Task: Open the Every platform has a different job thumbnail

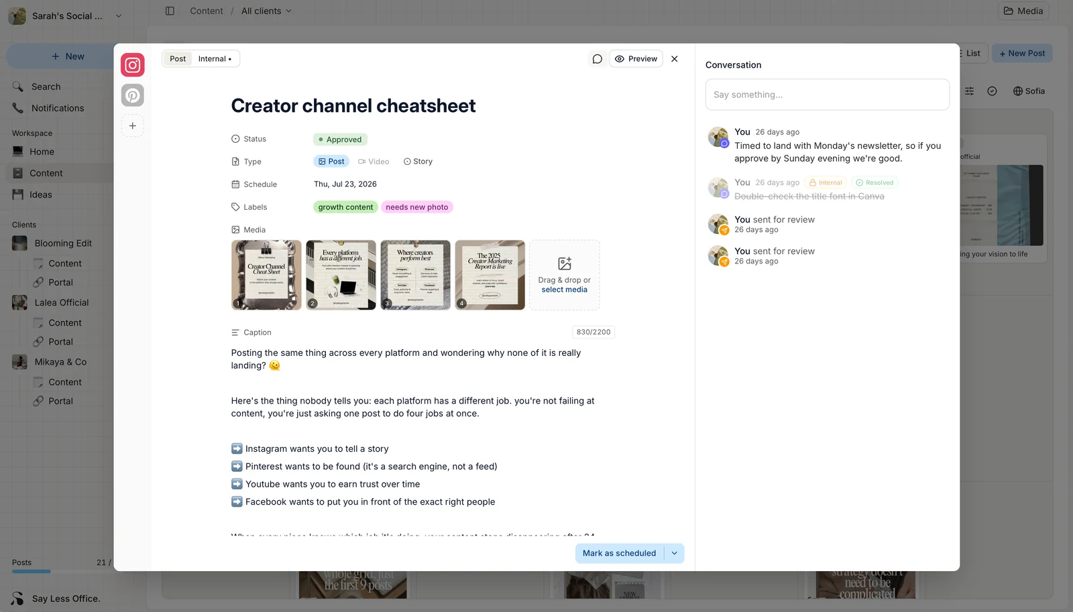Action: pyautogui.click(x=341, y=275)
